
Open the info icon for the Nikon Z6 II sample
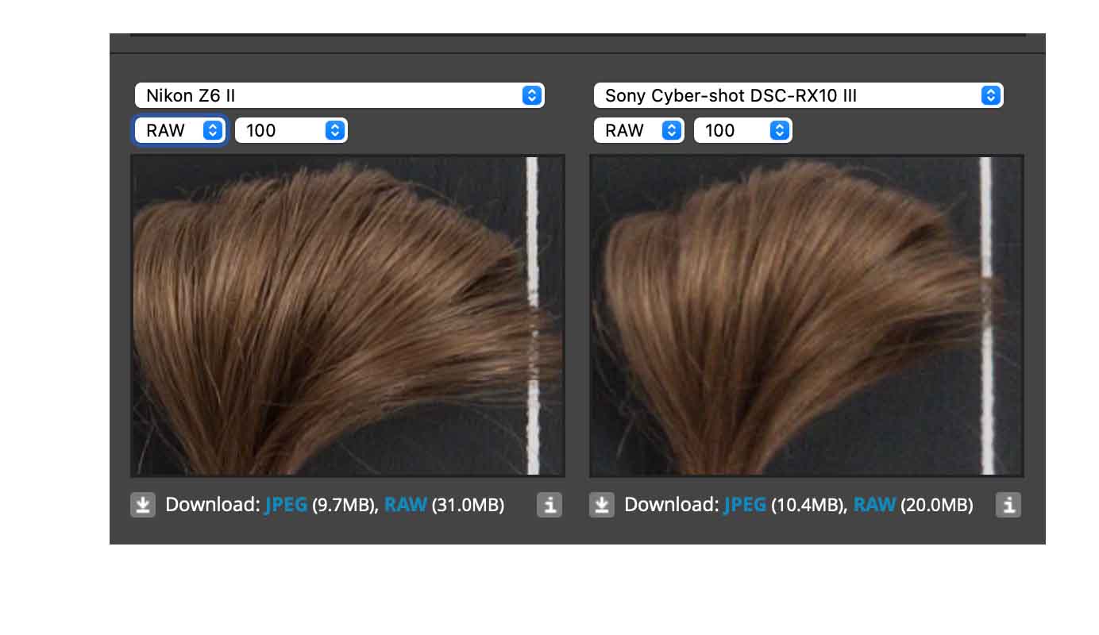(549, 505)
